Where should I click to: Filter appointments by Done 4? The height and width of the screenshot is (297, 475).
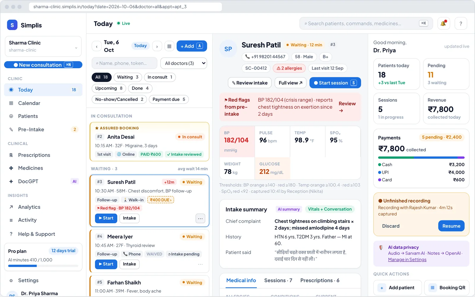[140, 88]
